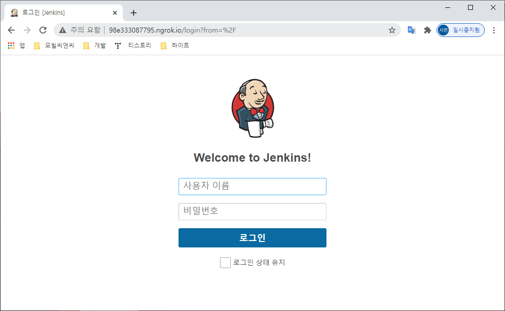Go back with the browser back arrow

point(11,30)
